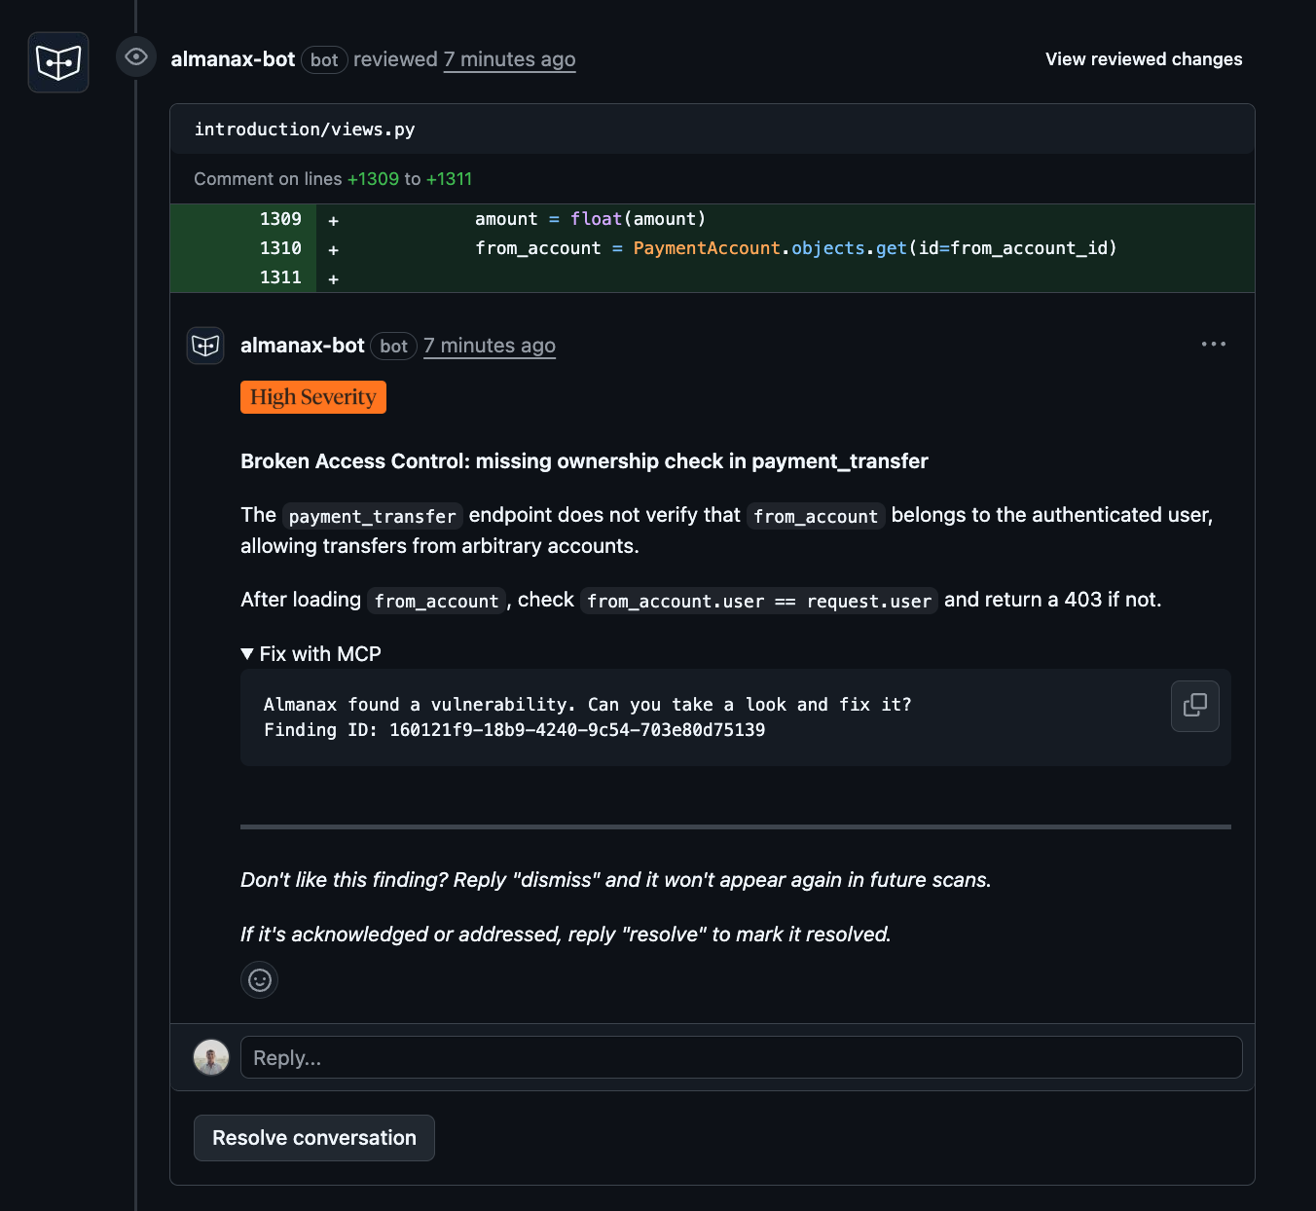Click the 'from_account.user == request.user' code snippet
Image resolution: width=1316 pixels, height=1211 pixels.
point(759,601)
